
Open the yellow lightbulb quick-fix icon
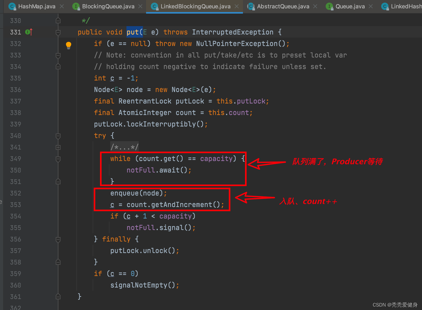[x=69, y=45]
